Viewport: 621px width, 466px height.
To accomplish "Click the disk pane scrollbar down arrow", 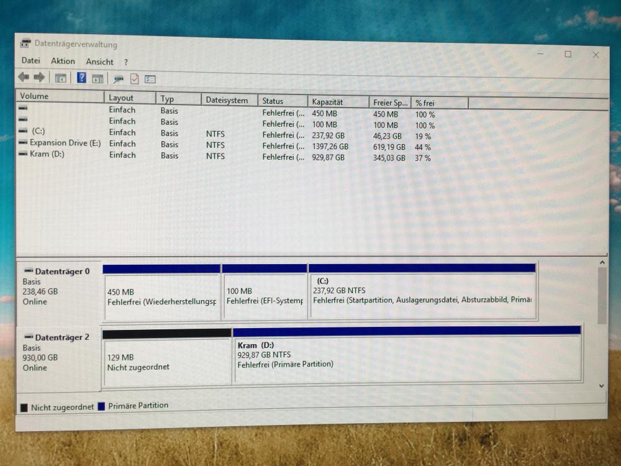I will coord(601,385).
